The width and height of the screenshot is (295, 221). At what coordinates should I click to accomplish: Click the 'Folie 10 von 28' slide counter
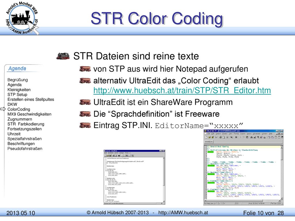coord(263,213)
